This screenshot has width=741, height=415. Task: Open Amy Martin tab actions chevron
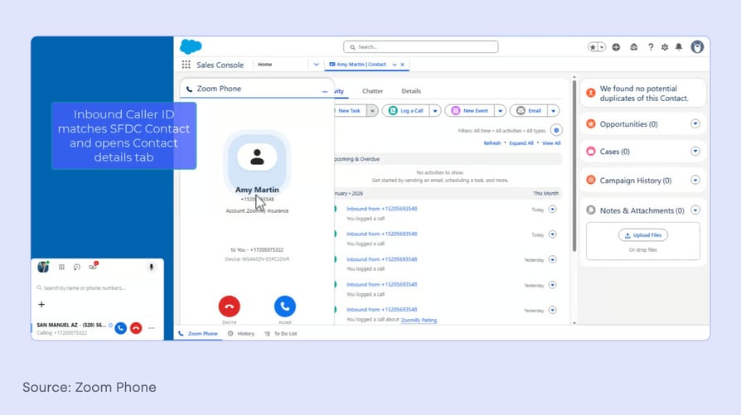[395, 65]
